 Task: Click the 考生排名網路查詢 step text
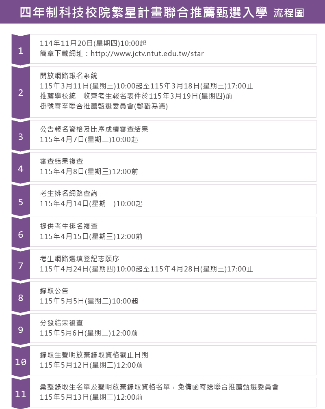coord(69,194)
